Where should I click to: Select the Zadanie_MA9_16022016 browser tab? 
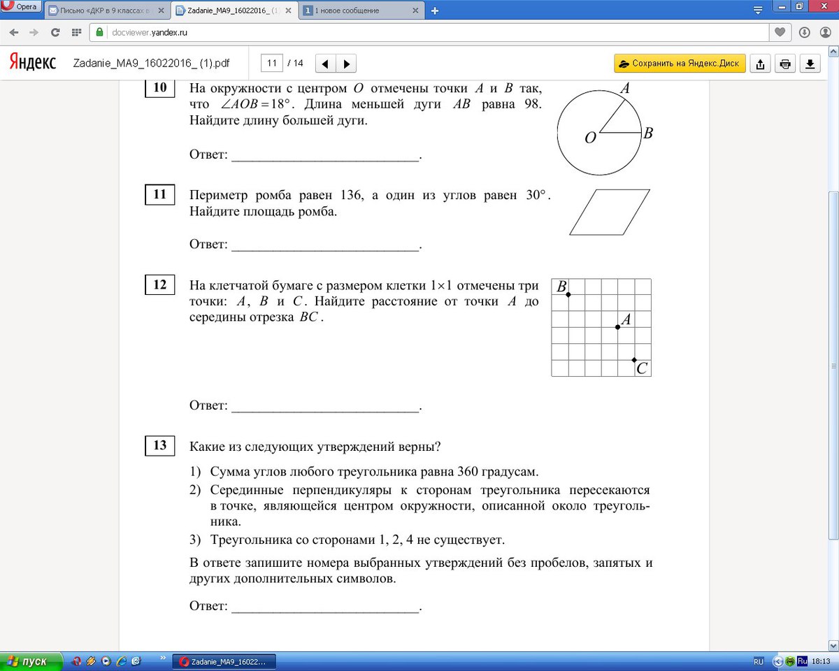coord(235,10)
